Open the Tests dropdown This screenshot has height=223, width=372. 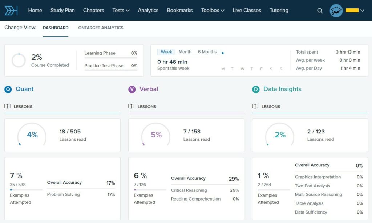click(121, 10)
